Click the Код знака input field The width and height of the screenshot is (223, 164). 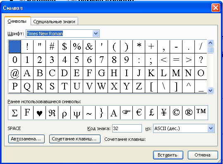[x=127, y=128]
